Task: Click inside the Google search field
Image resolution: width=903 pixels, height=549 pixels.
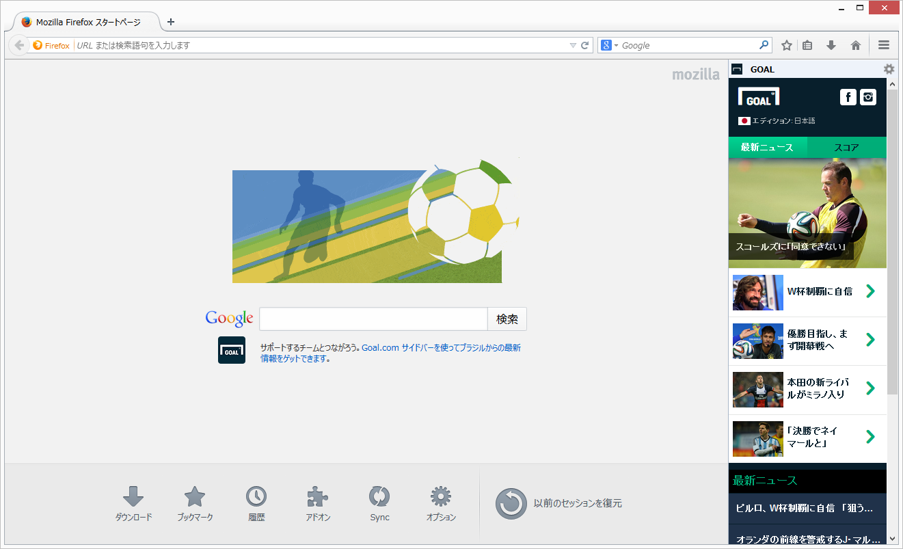Action: 373,319
